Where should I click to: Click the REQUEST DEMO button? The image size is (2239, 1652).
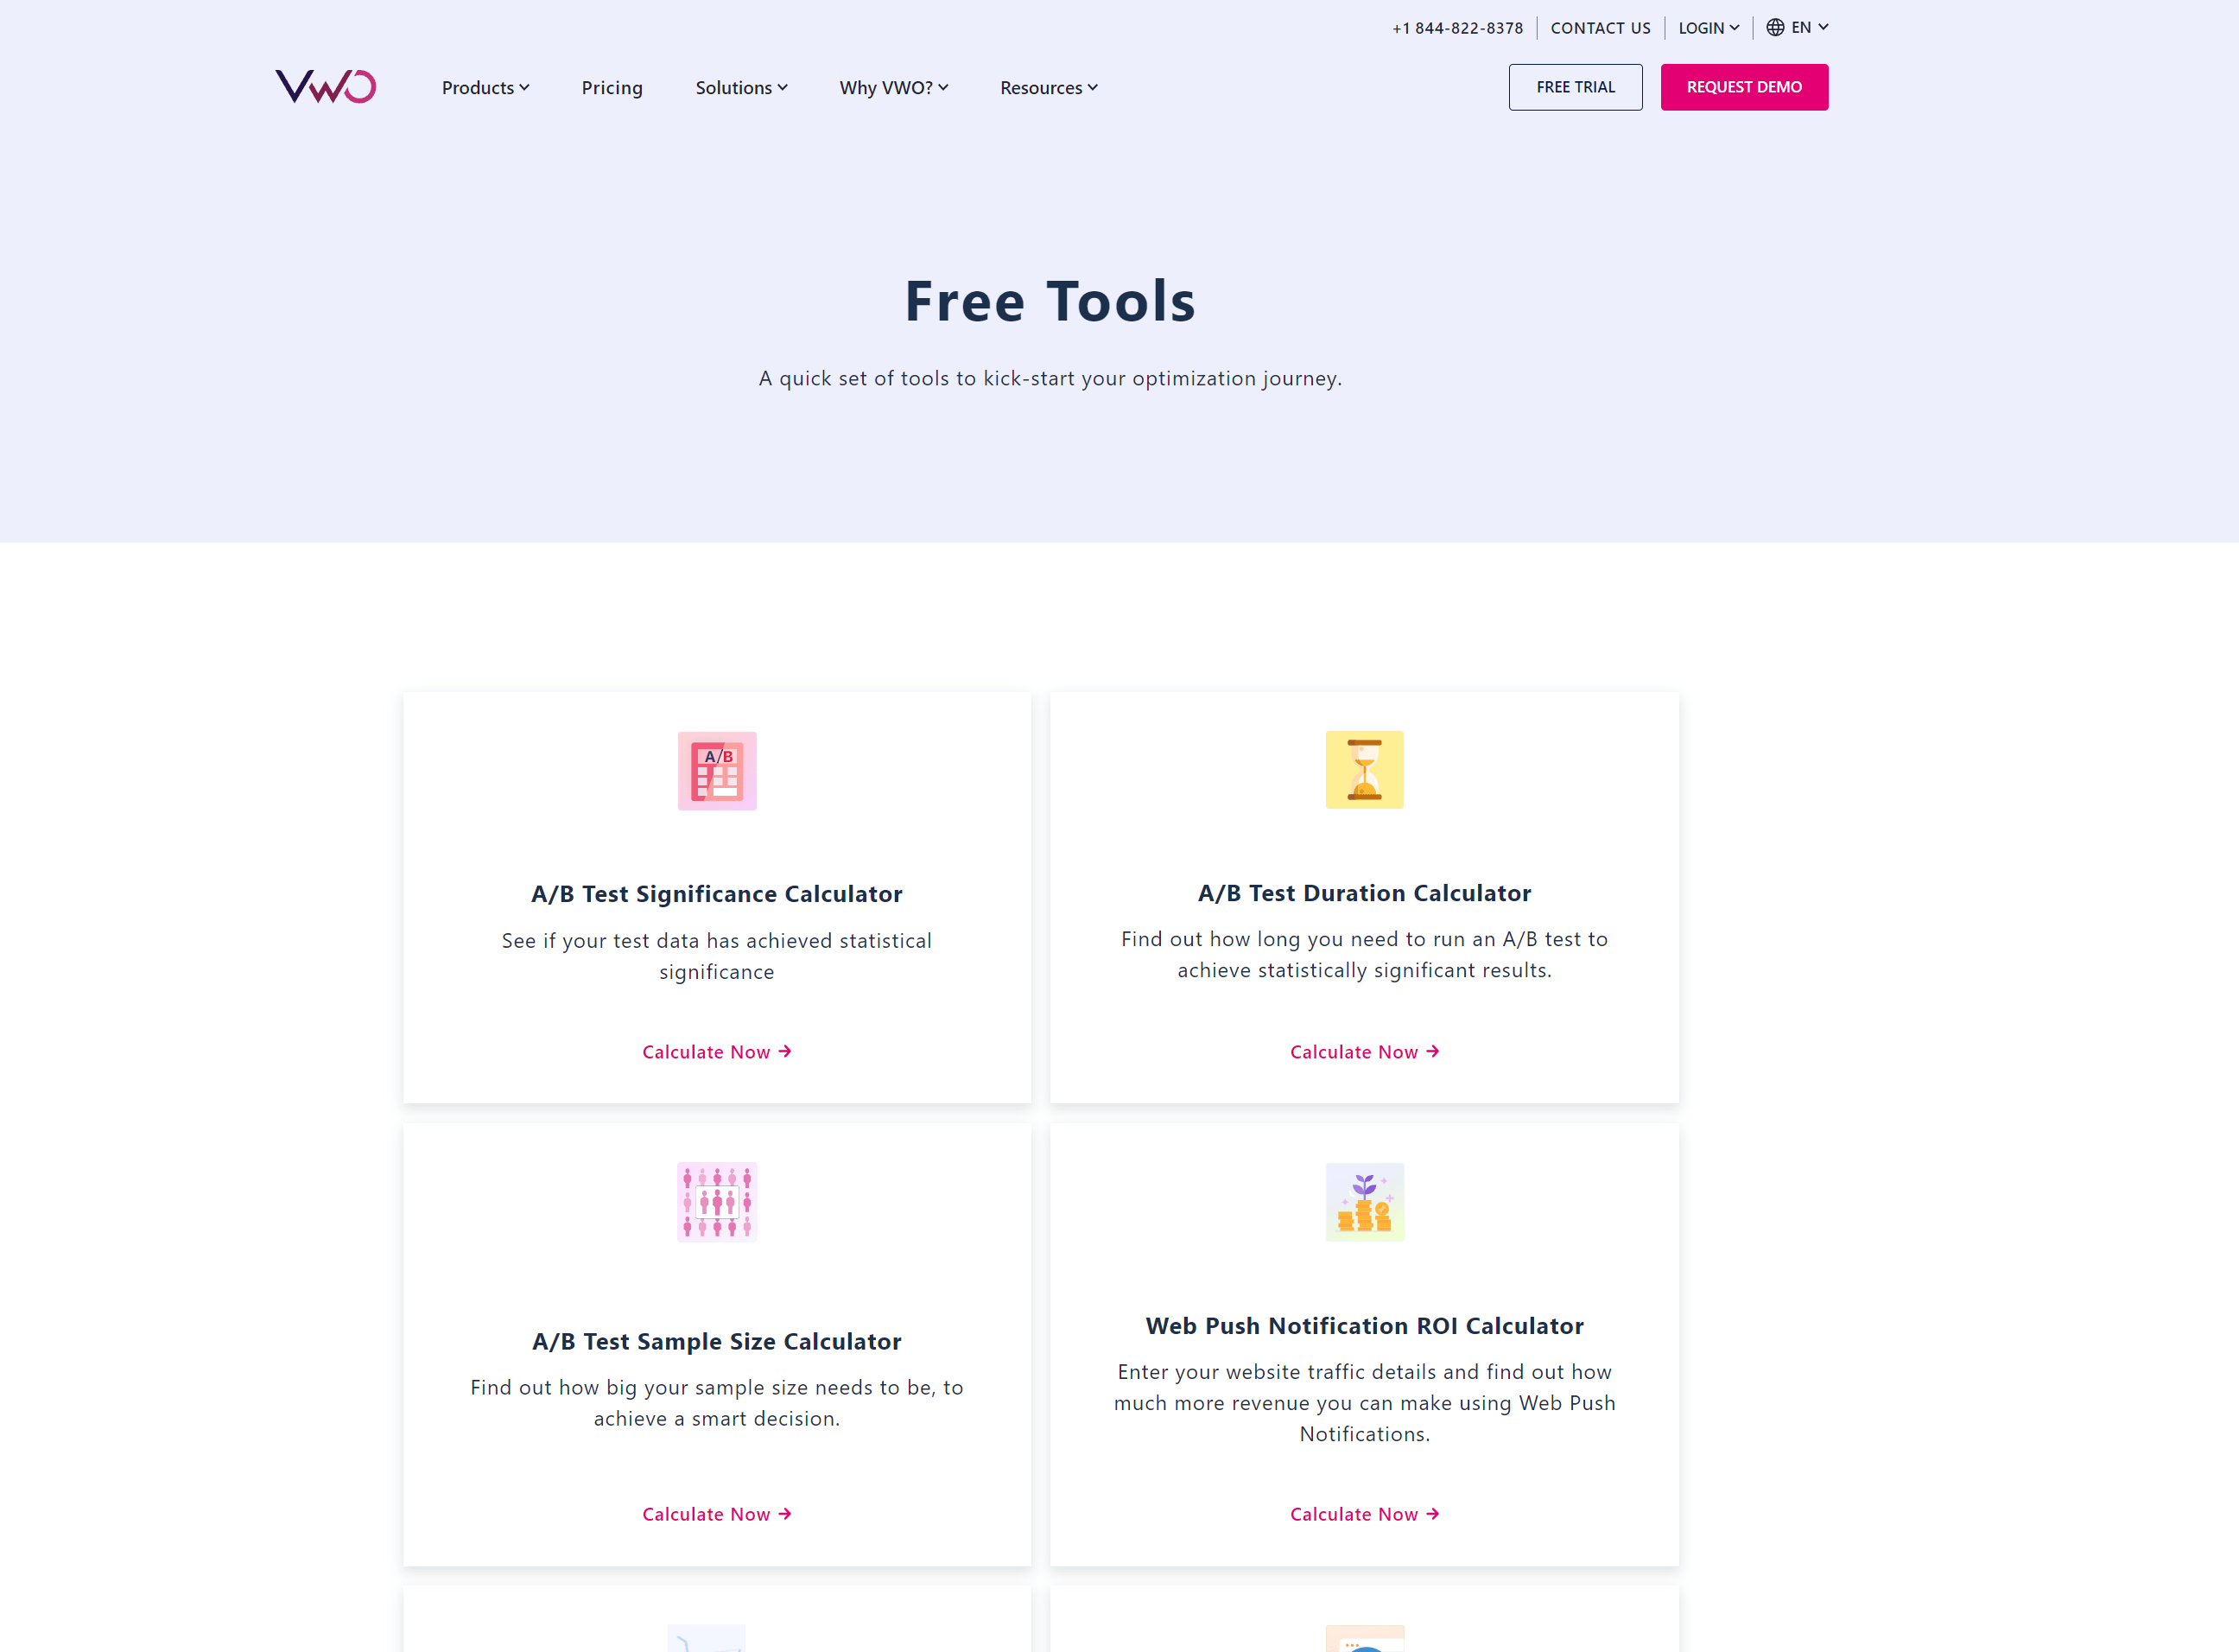point(1743,87)
